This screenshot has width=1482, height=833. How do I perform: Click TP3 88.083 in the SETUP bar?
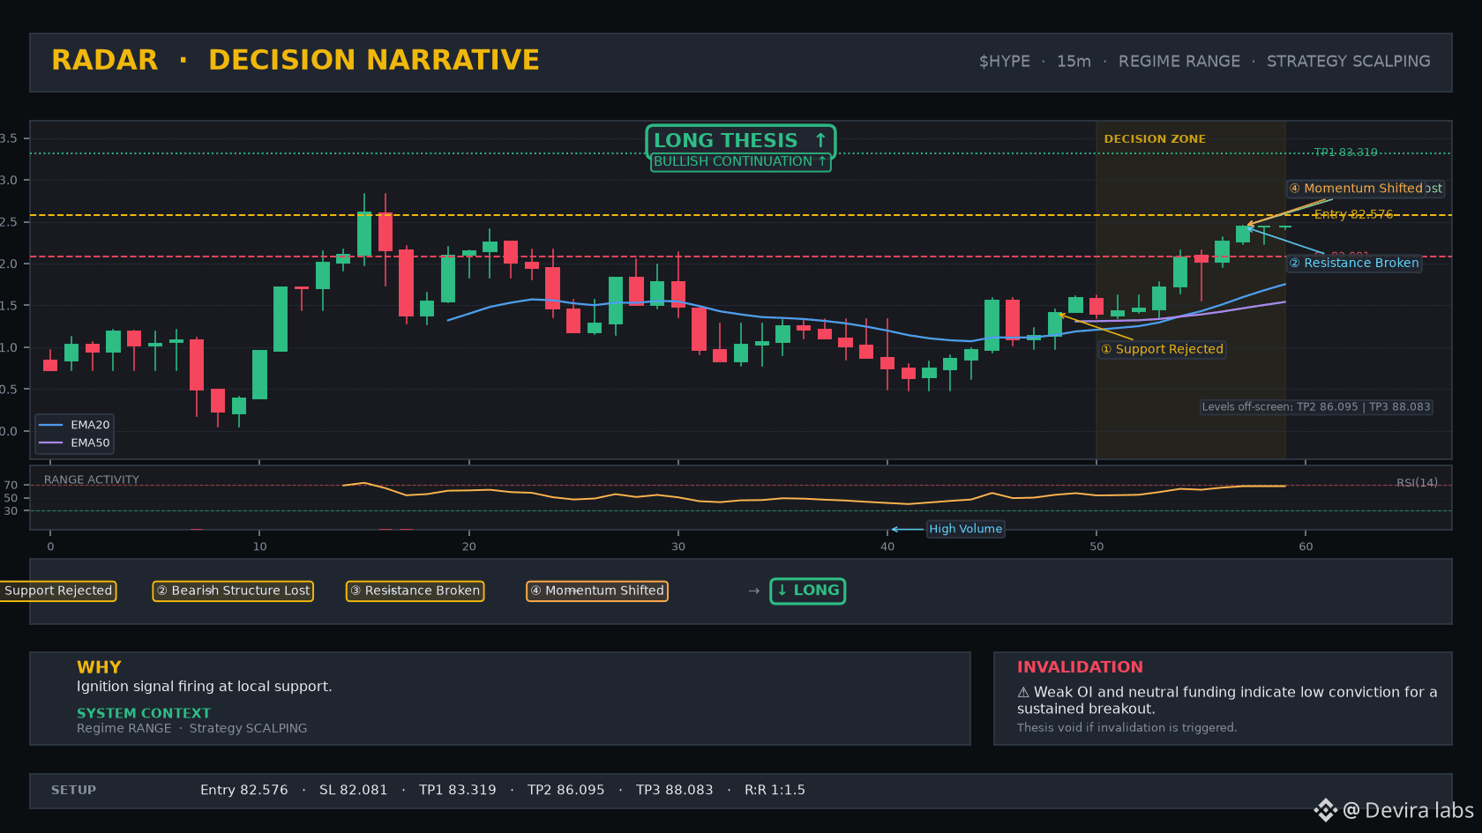pos(675,791)
